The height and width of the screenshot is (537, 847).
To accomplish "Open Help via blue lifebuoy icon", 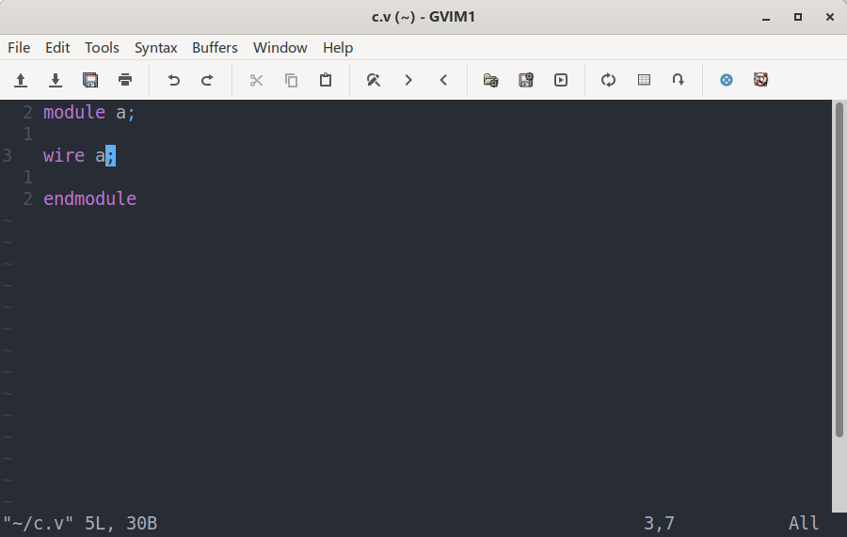I will (x=726, y=81).
